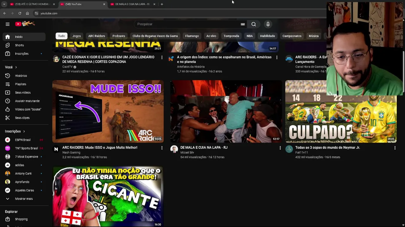Click CazéTV channel avatar

pos(56,59)
